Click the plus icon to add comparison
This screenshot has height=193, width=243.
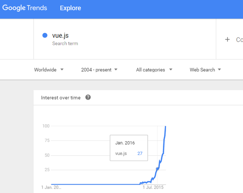click(227, 40)
